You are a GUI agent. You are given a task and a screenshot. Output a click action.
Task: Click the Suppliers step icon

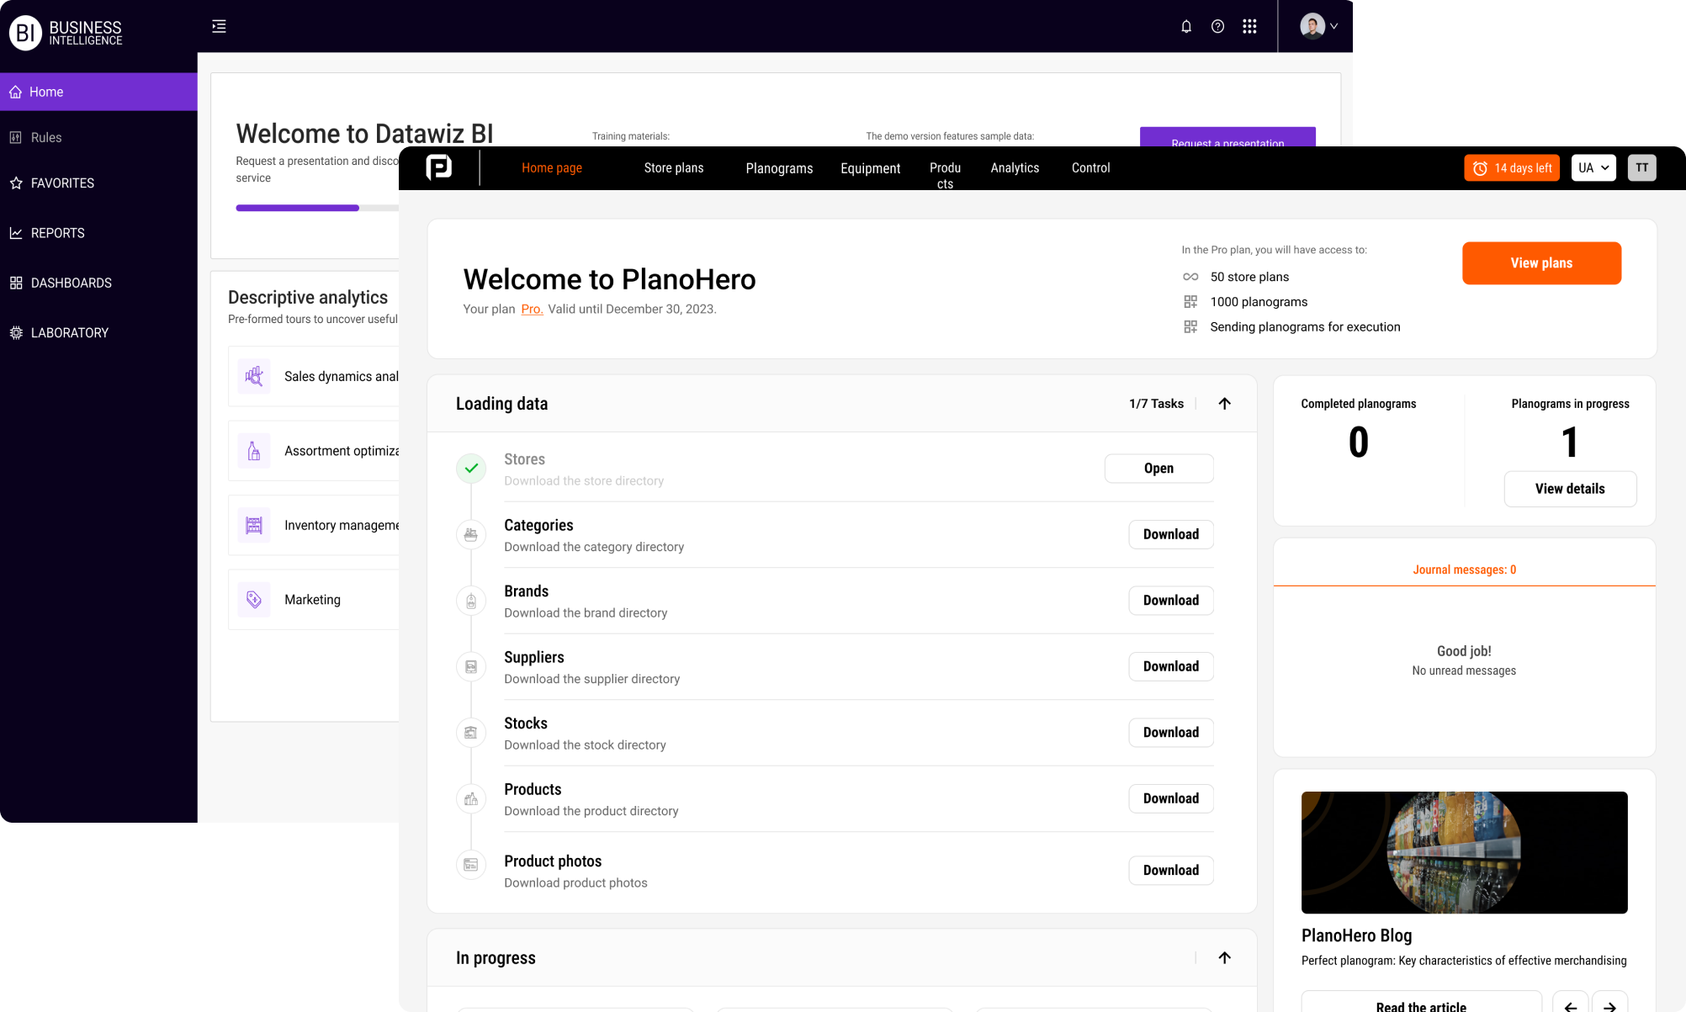tap(471, 667)
